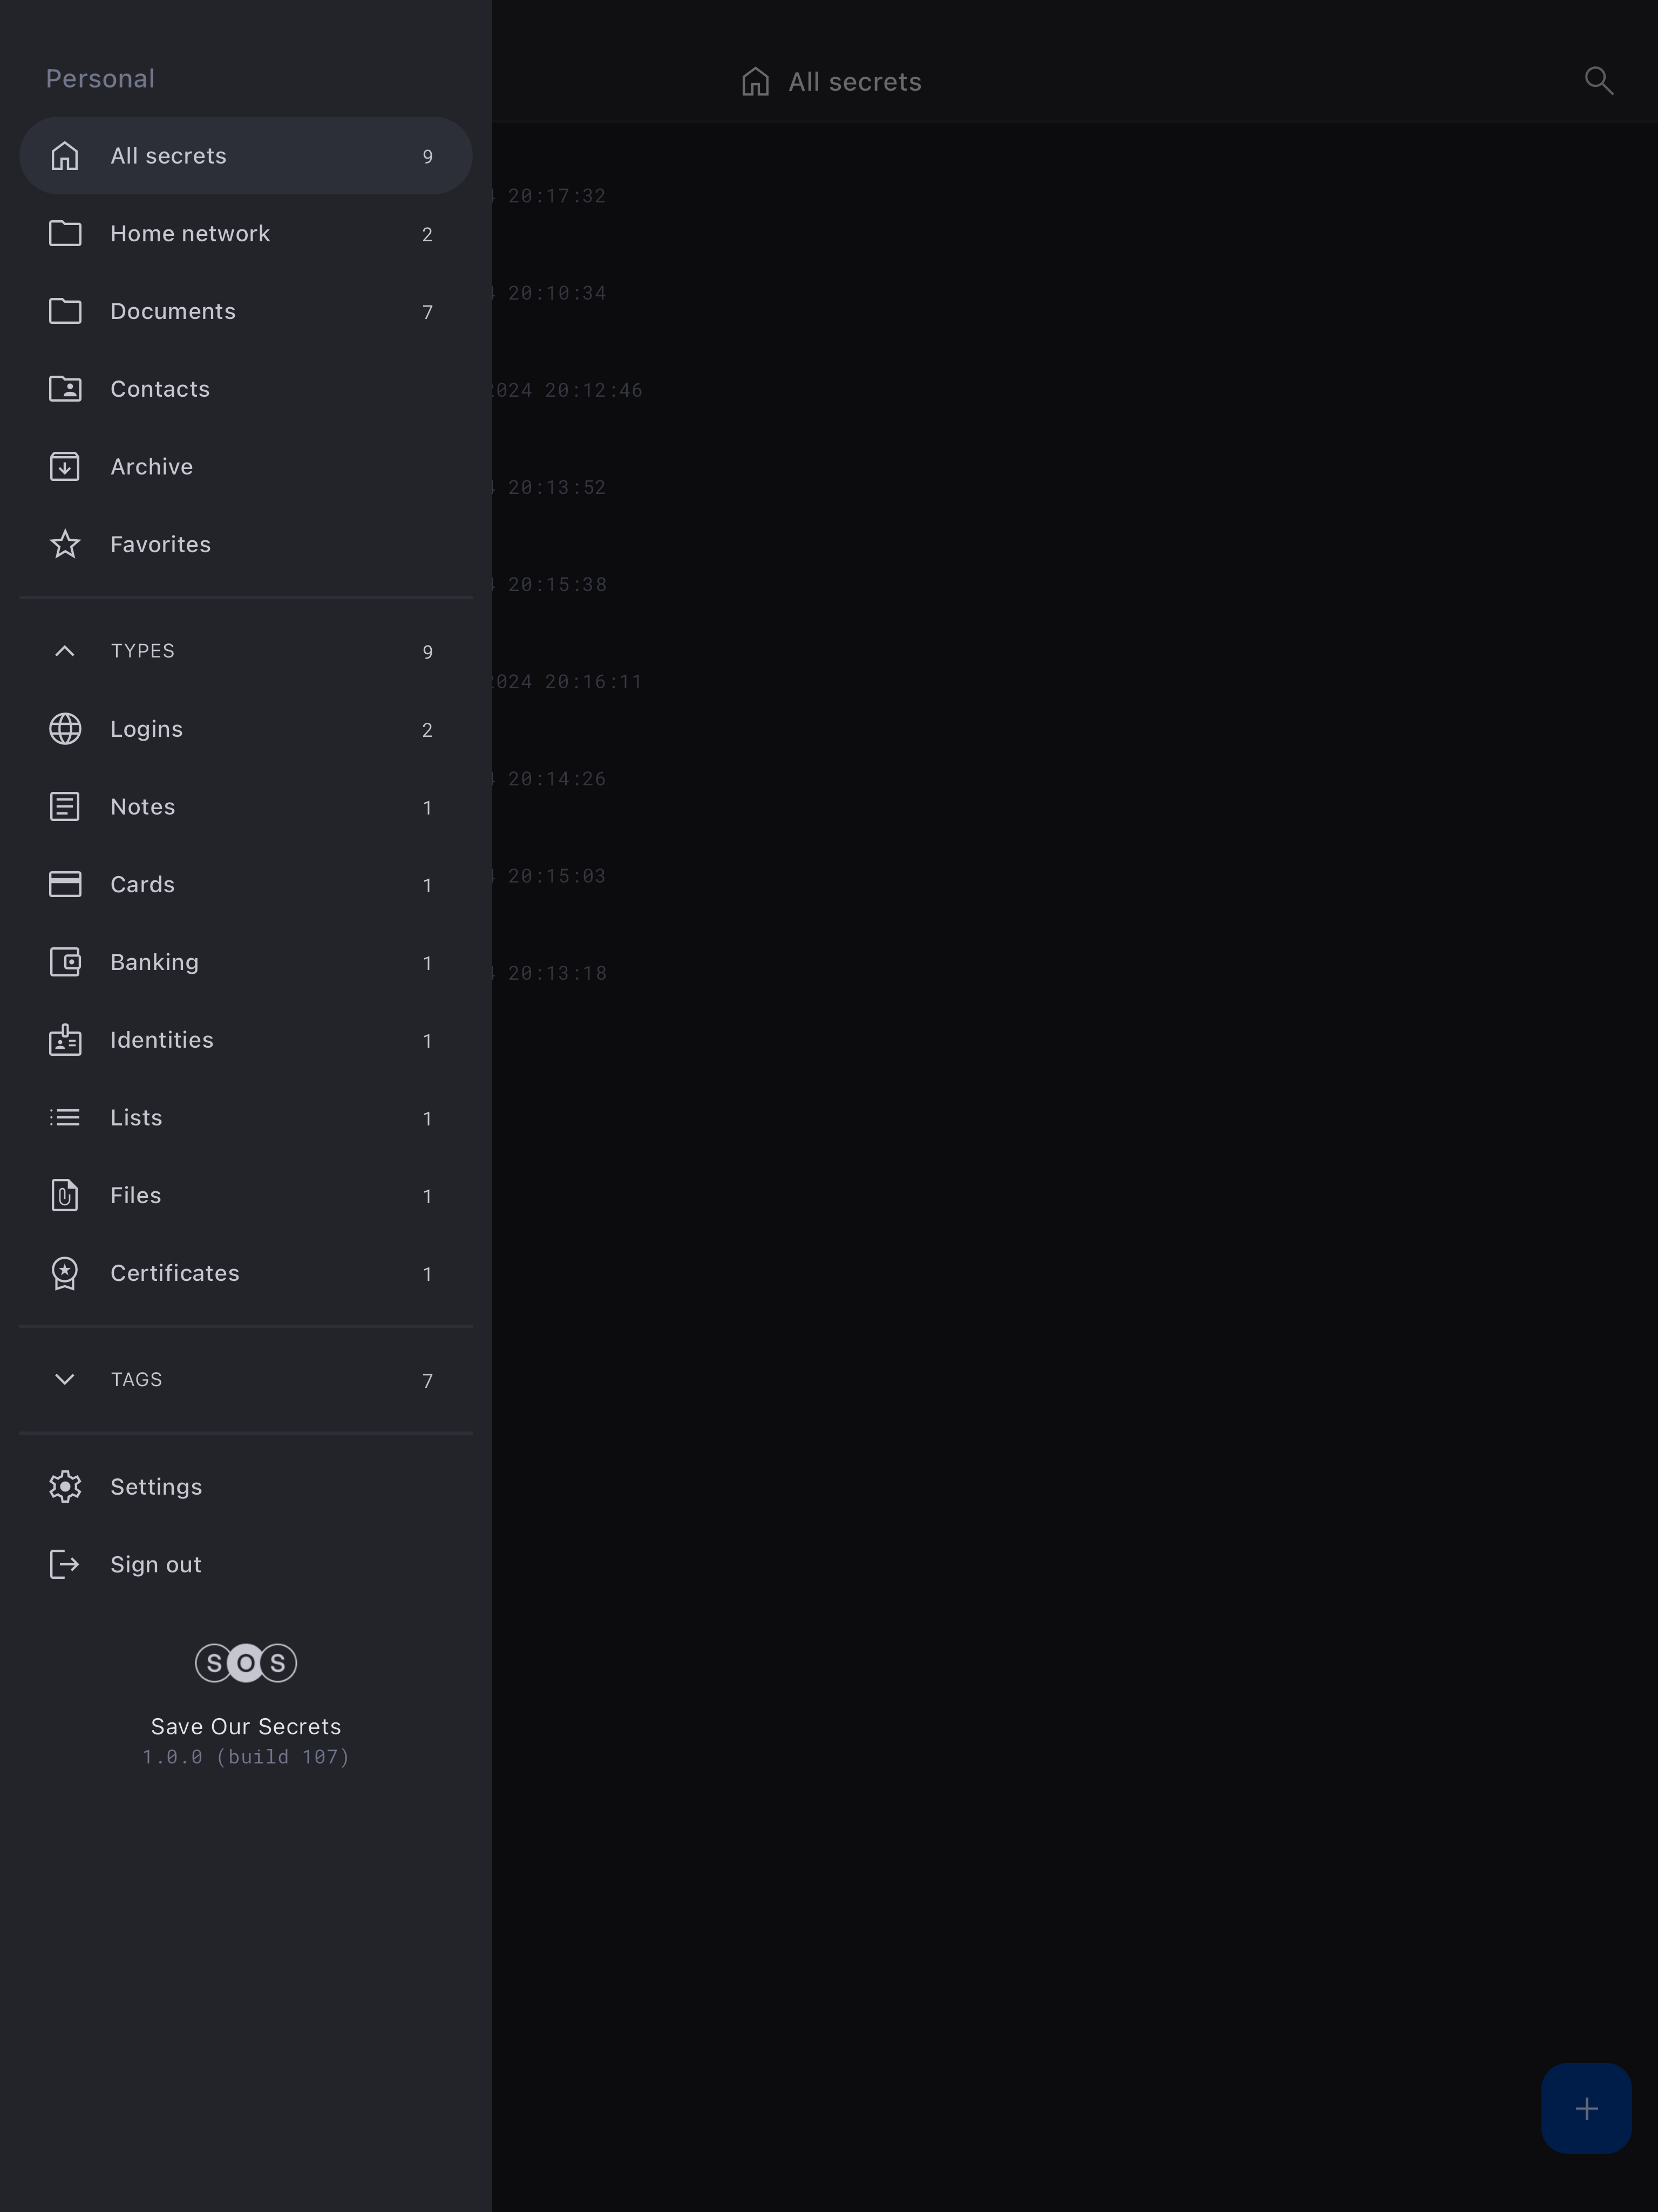The height and width of the screenshot is (2212, 1658).
Task: Open the Home network folder
Action: pyautogui.click(x=190, y=234)
